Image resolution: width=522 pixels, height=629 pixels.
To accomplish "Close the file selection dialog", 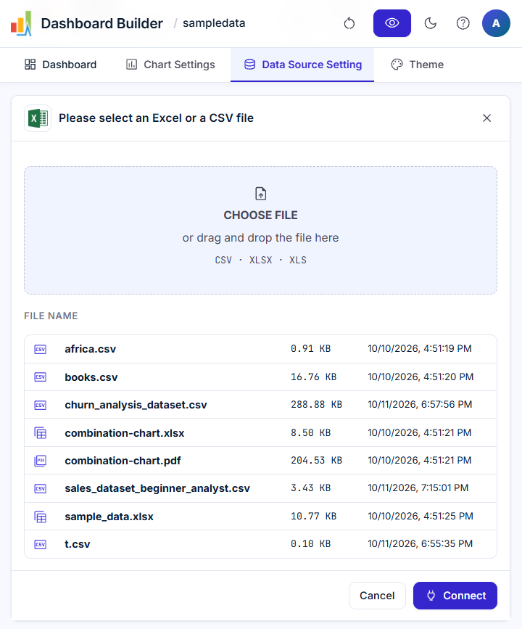I will pyautogui.click(x=486, y=118).
